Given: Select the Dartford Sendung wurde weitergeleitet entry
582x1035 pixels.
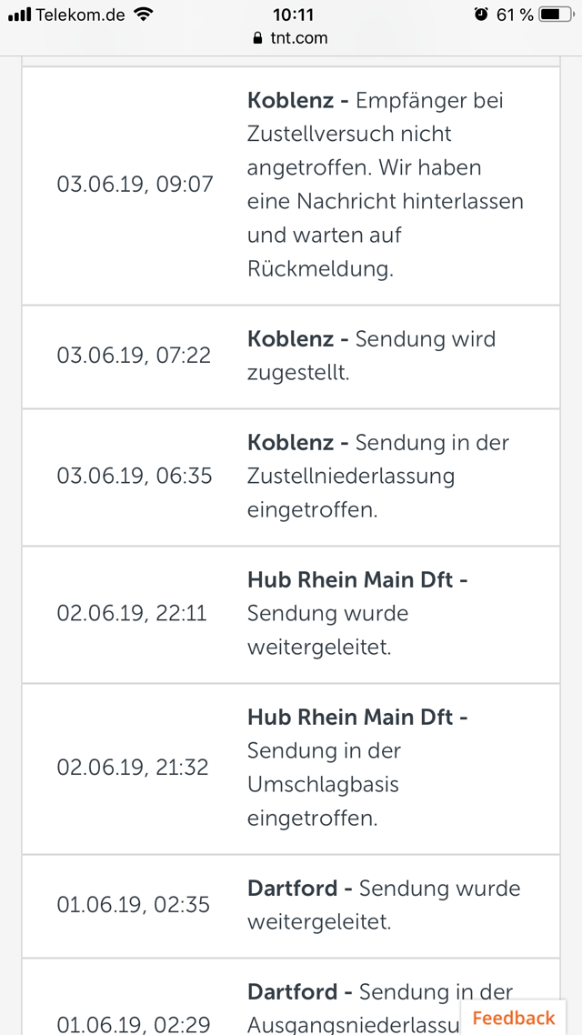Looking at the screenshot, I should click(x=383, y=904).
